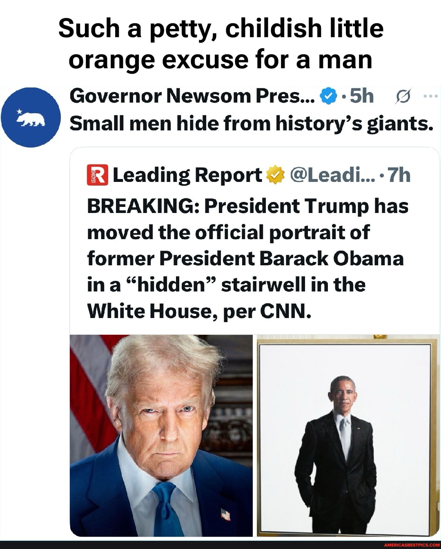Open the three-dot more options menu
Image resolution: width=441 pixels, height=549 pixels.
pos(430,96)
